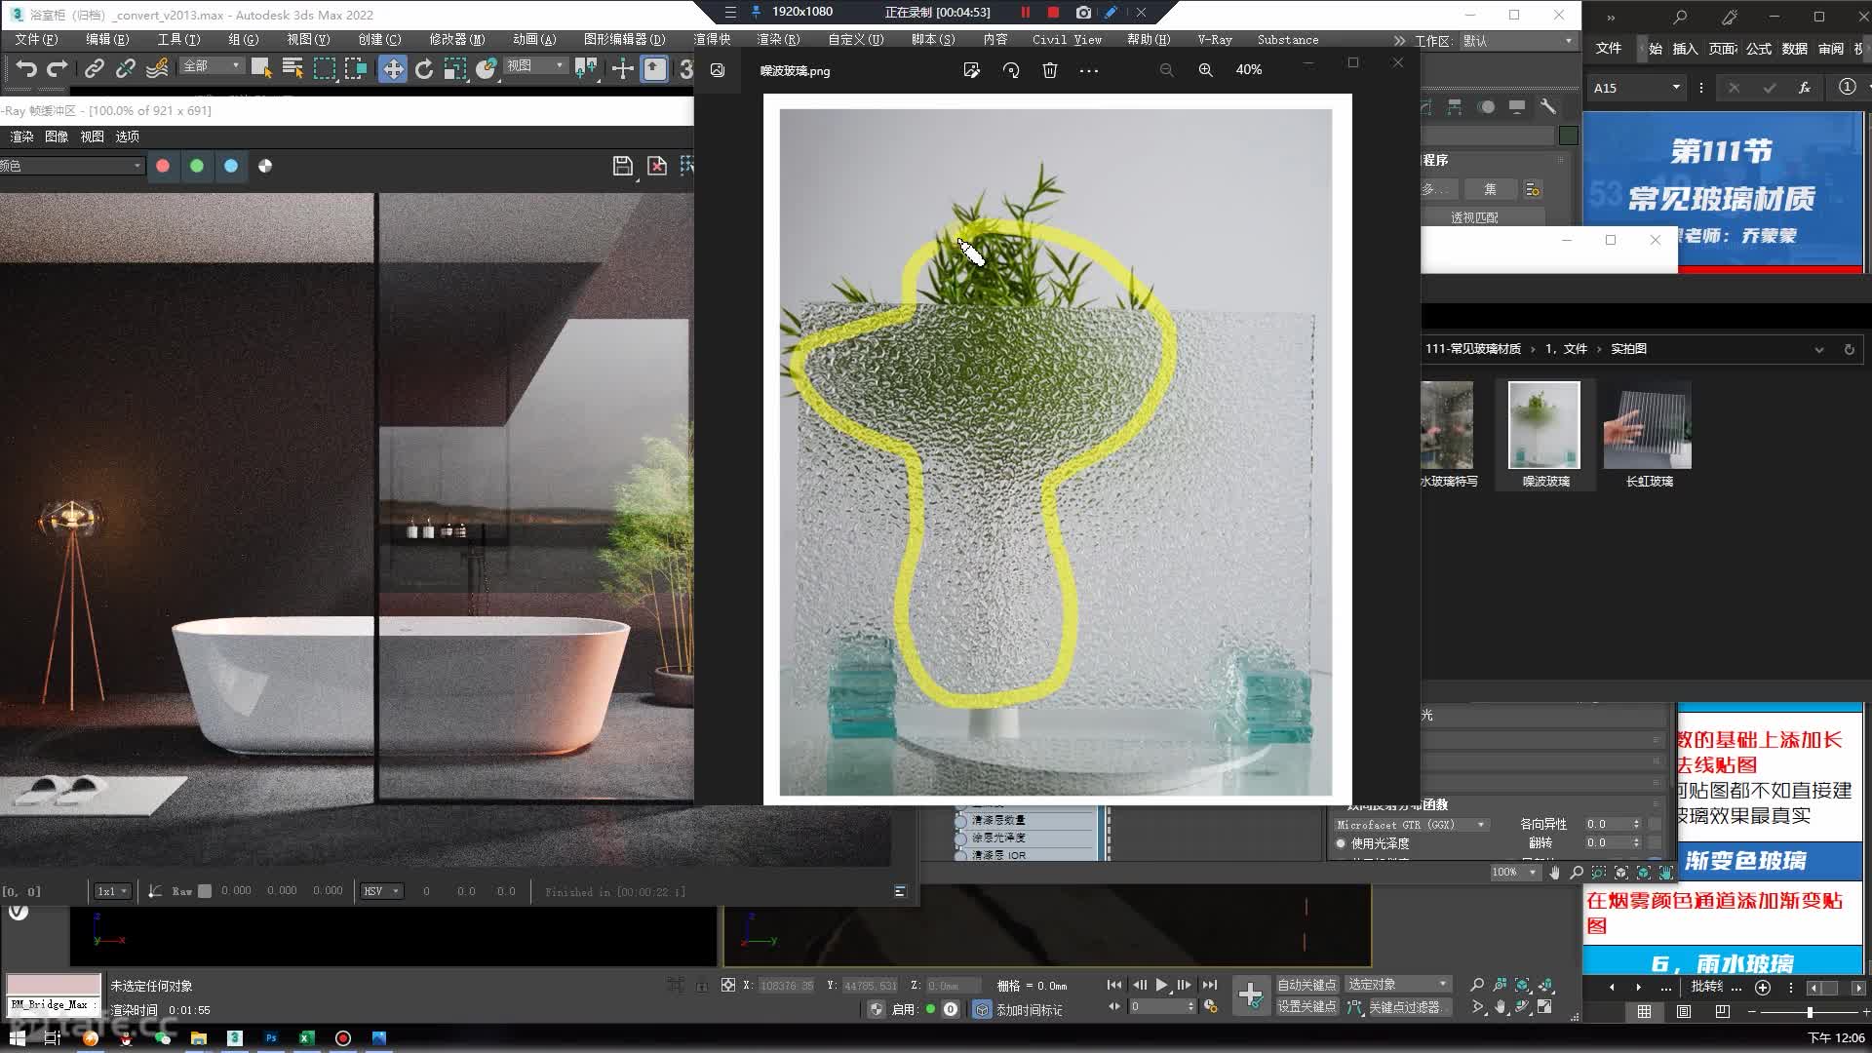The height and width of the screenshot is (1053, 1872).
Task: Zoom in on the photo viewer
Action: 1206,70
